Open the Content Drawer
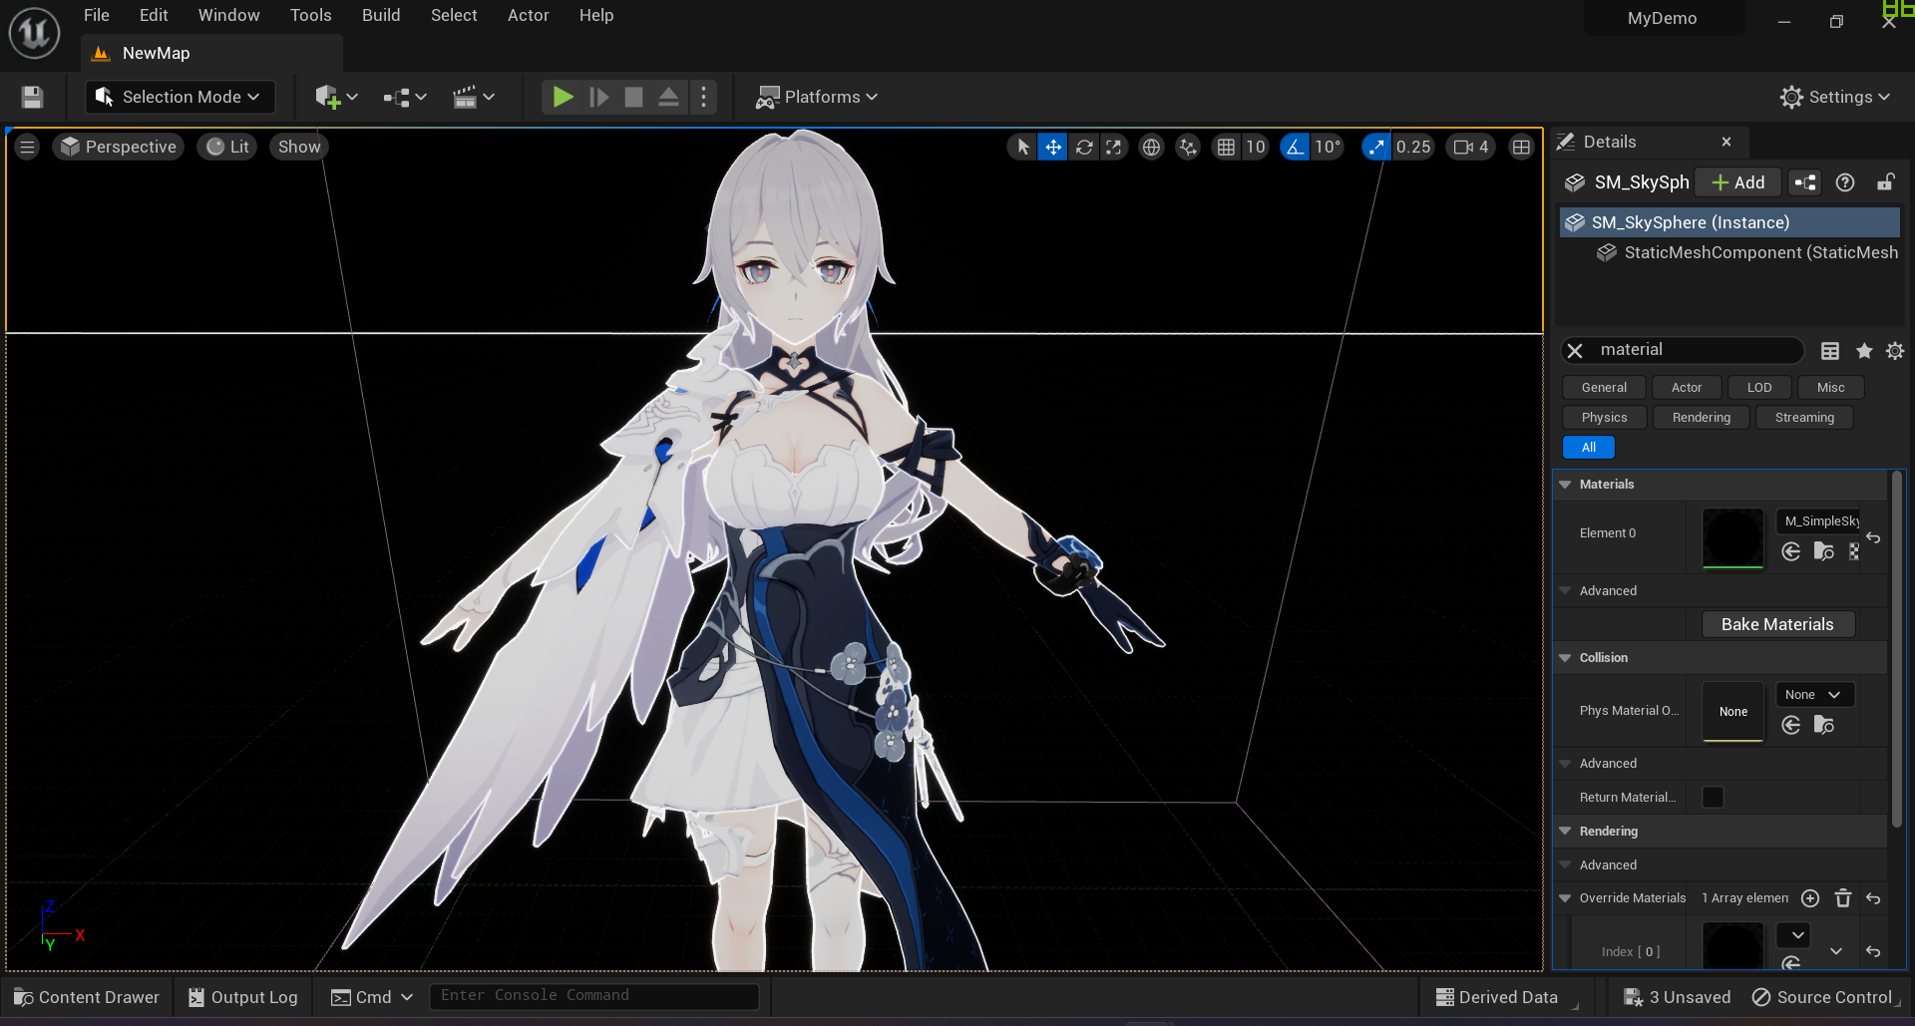This screenshot has height=1026, width=1915. pyautogui.click(x=87, y=997)
